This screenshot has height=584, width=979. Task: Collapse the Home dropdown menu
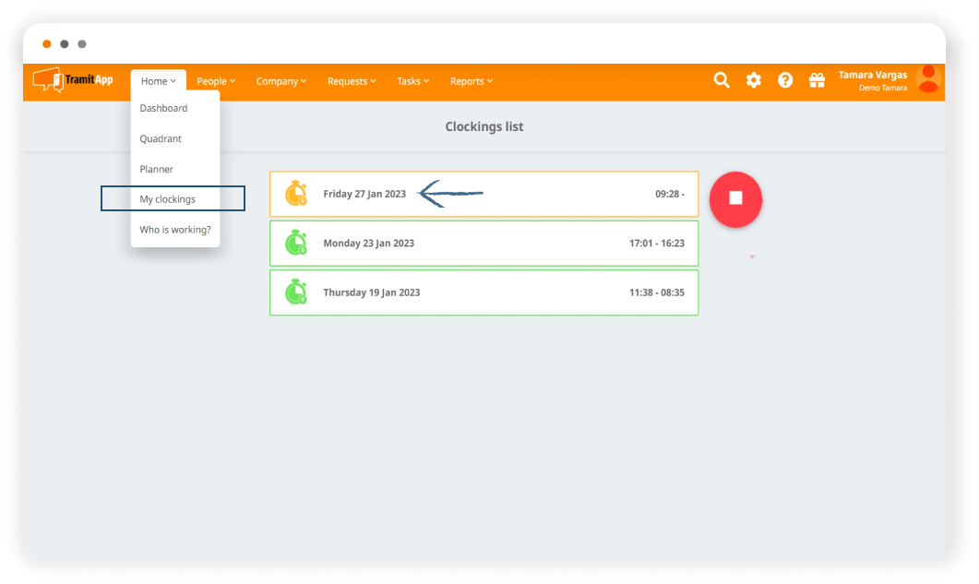158,81
